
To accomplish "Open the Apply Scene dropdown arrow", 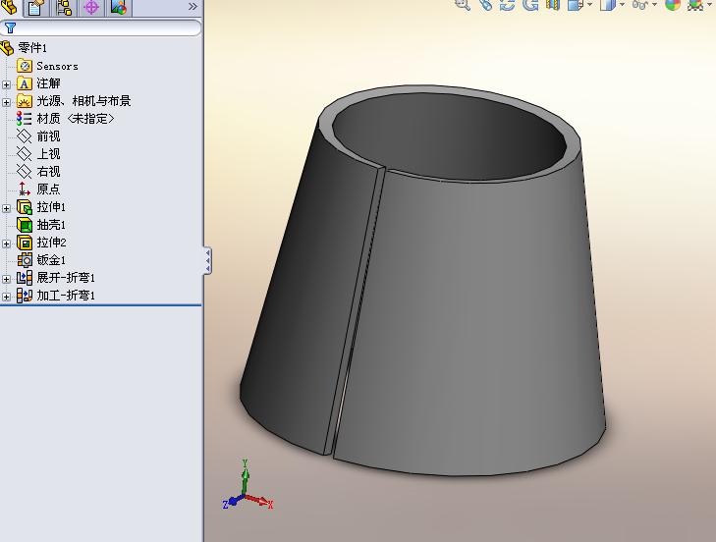I will 710,5.
